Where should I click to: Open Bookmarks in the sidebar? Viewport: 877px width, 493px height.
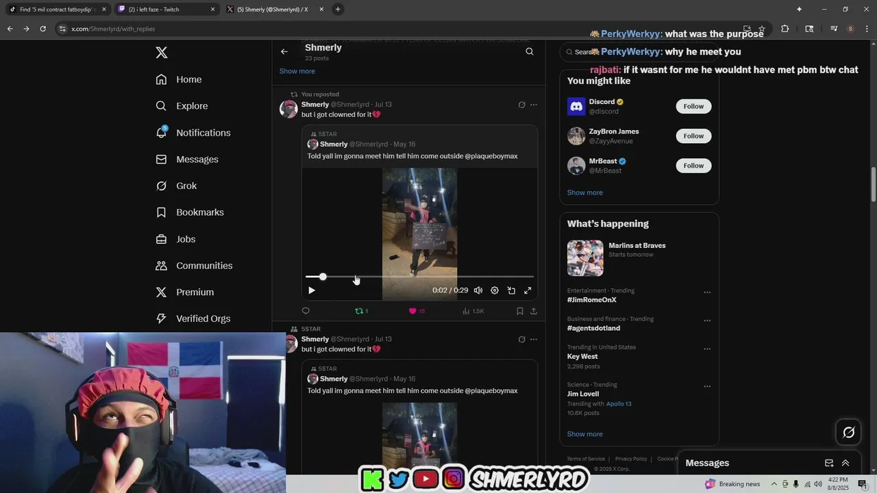(x=190, y=212)
